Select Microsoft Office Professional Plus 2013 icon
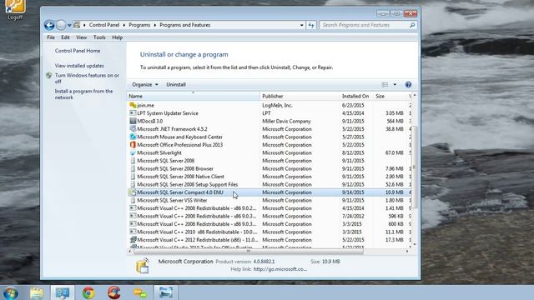 133,145
